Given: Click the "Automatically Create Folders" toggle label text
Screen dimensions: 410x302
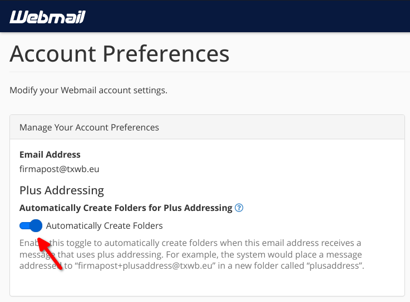Looking at the screenshot, I should coord(105,226).
